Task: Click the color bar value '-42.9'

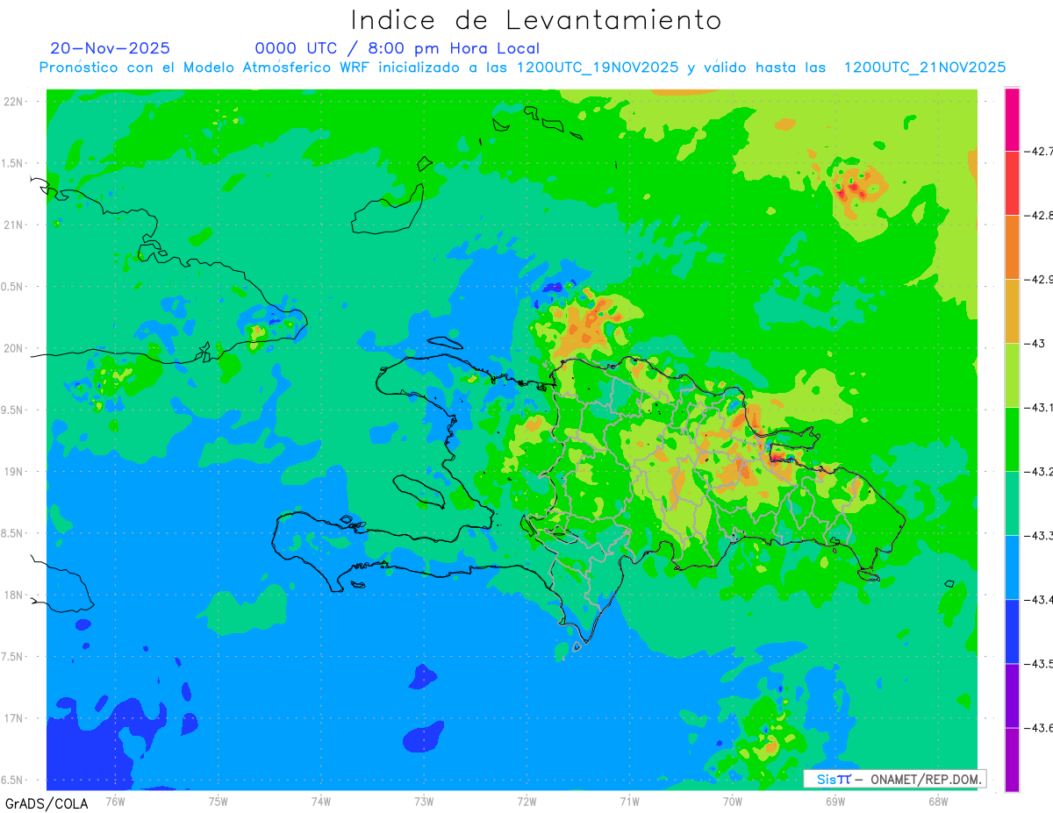Action: pos(1038,280)
